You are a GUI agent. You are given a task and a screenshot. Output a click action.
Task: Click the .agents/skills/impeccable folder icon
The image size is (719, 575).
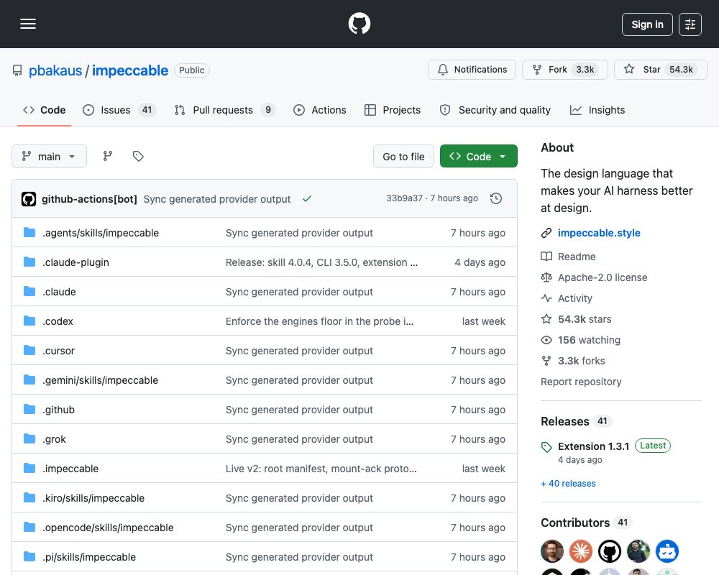(x=29, y=232)
